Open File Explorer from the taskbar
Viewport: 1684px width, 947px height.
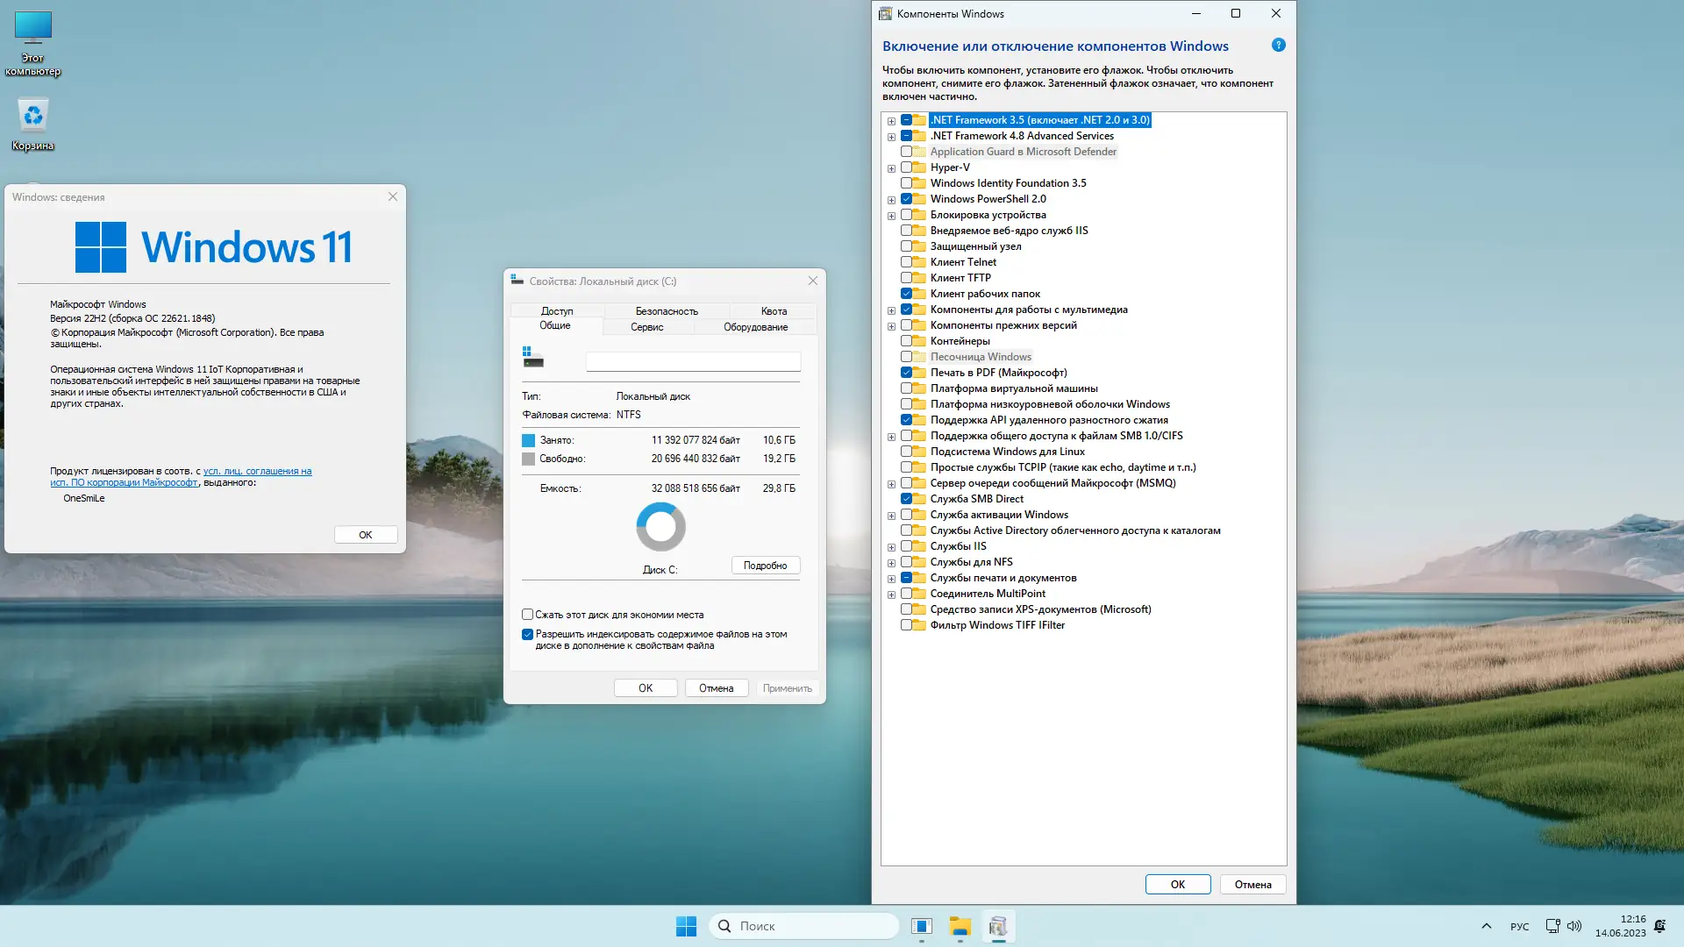click(960, 926)
